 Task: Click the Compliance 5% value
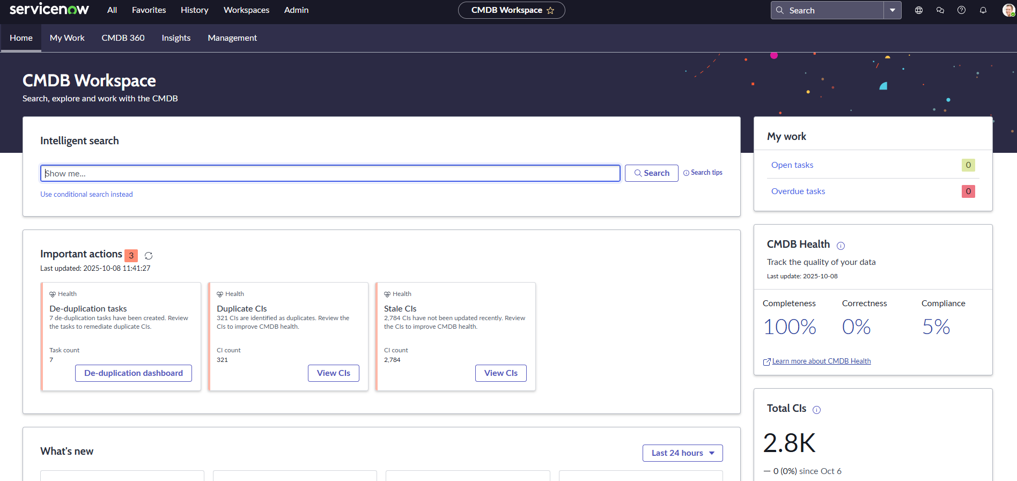[936, 327]
